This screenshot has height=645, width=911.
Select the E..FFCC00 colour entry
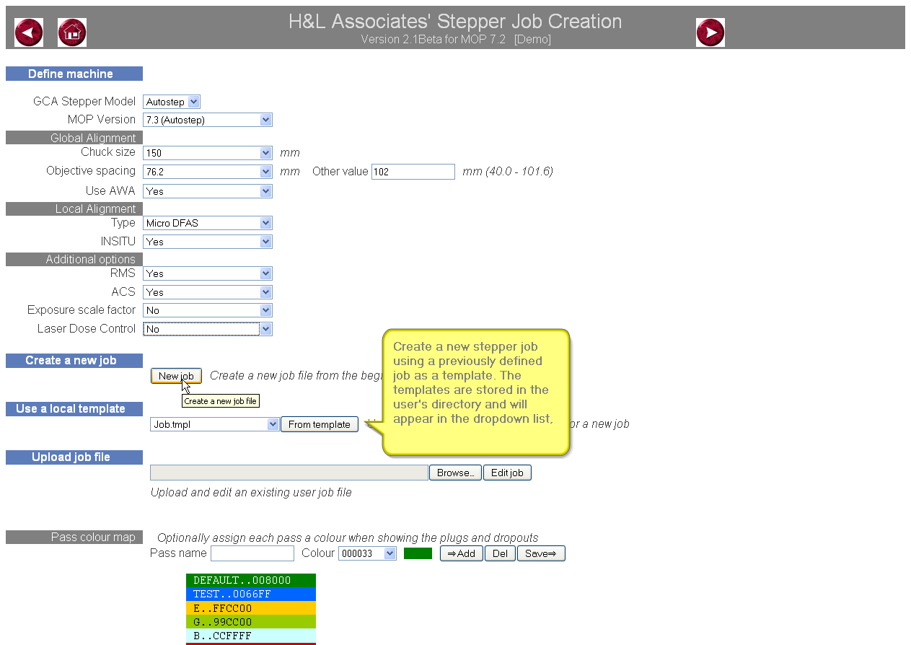251,607
